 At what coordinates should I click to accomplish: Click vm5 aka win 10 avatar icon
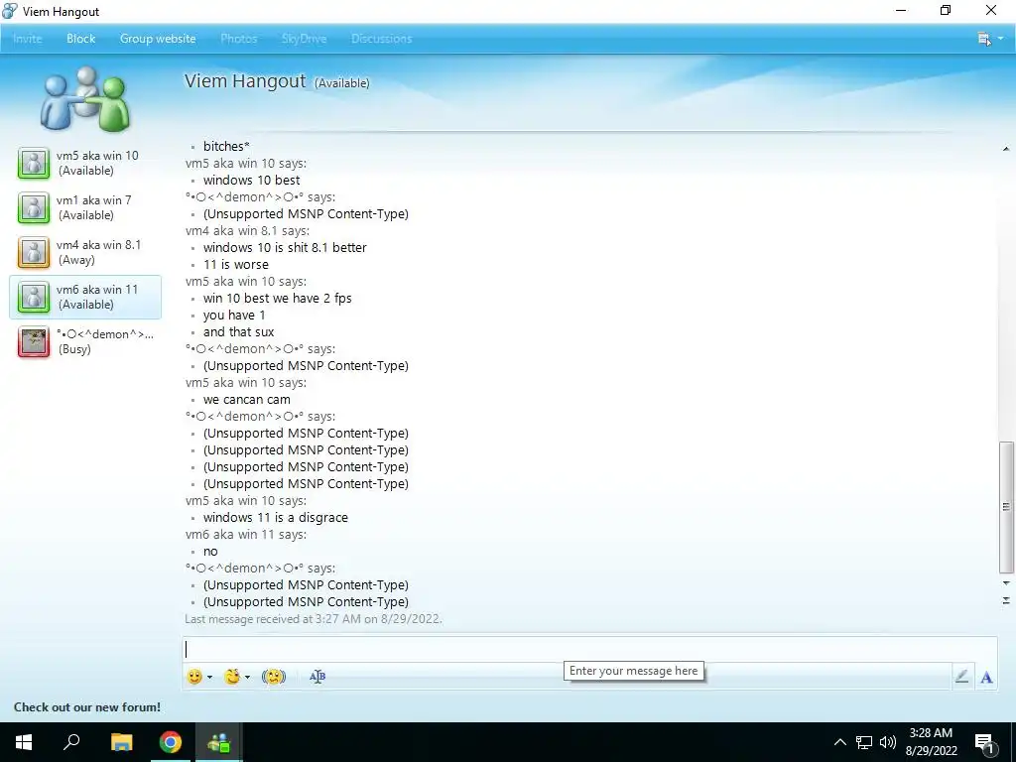pos(33,163)
